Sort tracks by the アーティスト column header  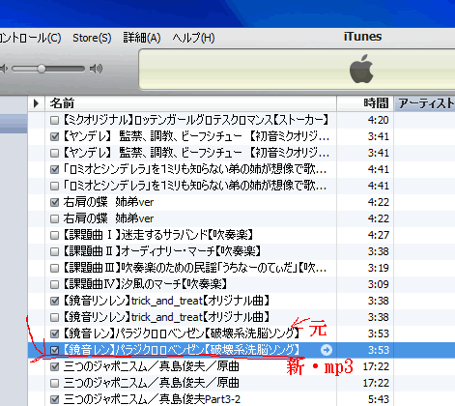(425, 103)
